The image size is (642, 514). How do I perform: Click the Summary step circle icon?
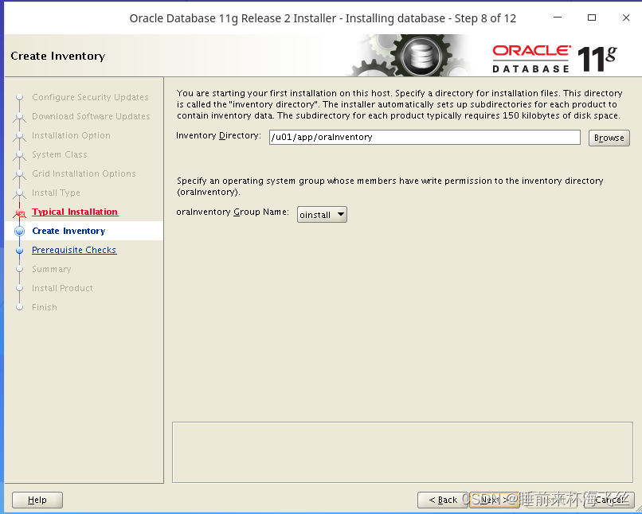[19, 269]
